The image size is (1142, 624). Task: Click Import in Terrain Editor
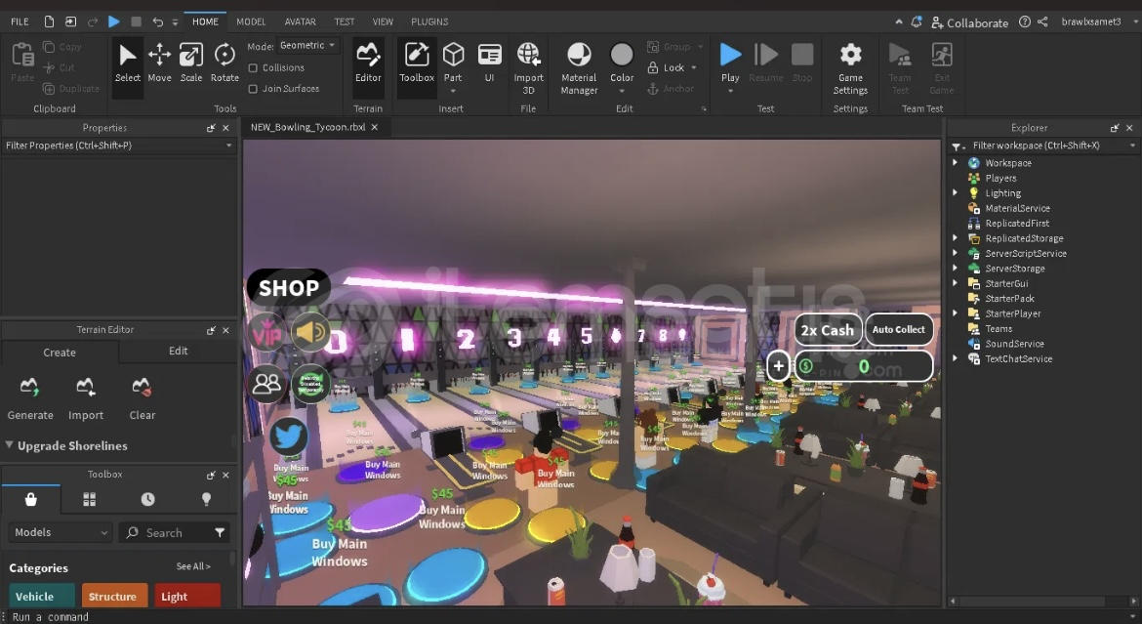(x=86, y=398)
